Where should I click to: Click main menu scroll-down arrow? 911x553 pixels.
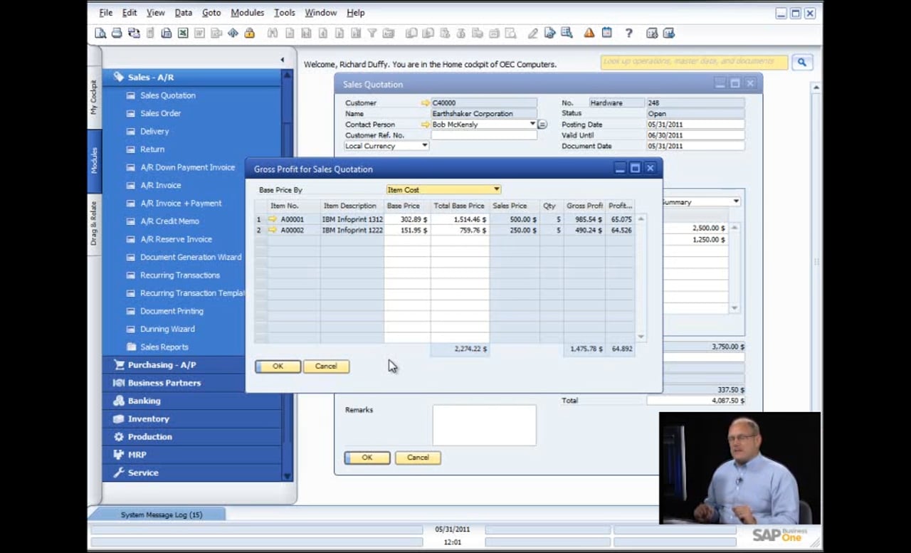coord(288,476)
